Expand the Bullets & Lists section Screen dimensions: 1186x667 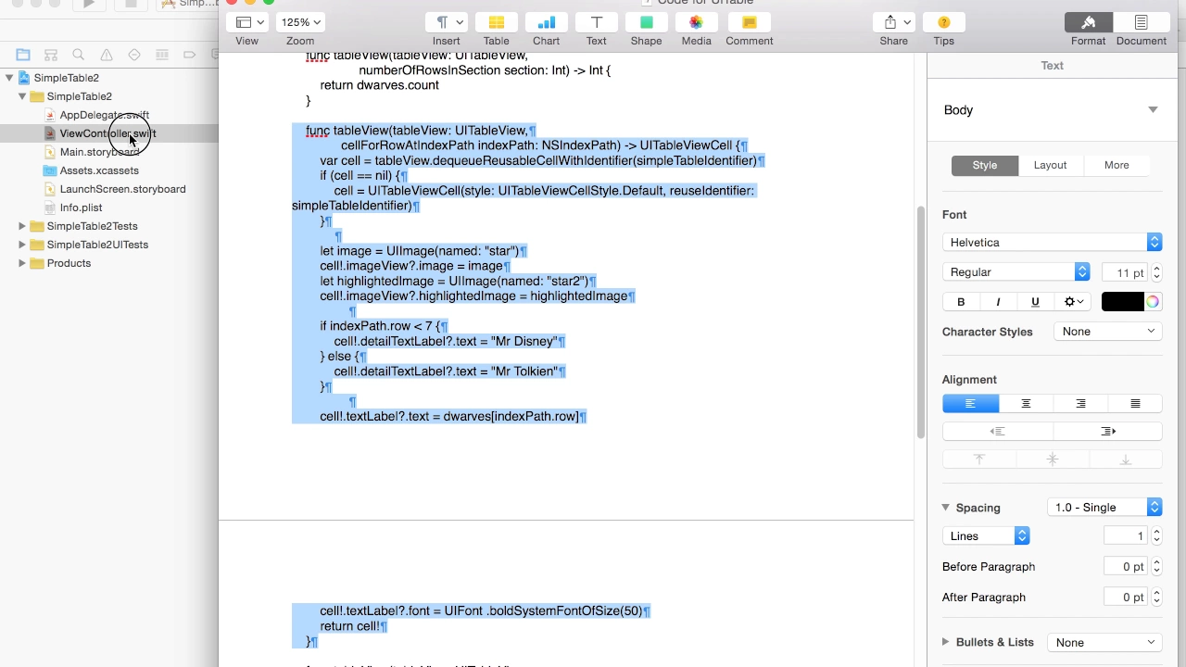[946, 642]
